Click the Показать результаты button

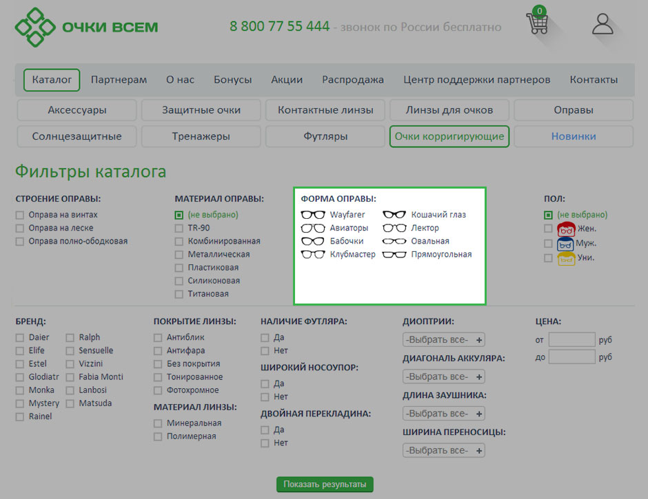click(325, 485)
